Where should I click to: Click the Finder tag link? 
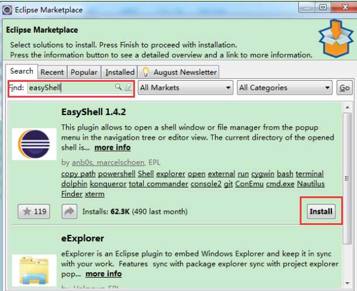pos(72,194)
